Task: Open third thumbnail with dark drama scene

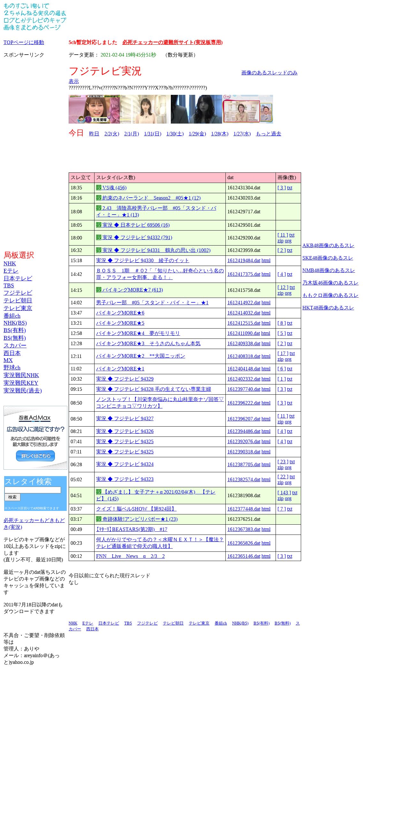Action: [196, 109]
